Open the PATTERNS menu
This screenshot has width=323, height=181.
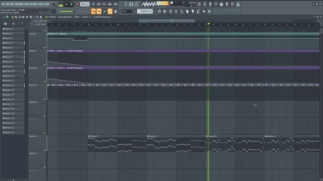pos(19,4)
